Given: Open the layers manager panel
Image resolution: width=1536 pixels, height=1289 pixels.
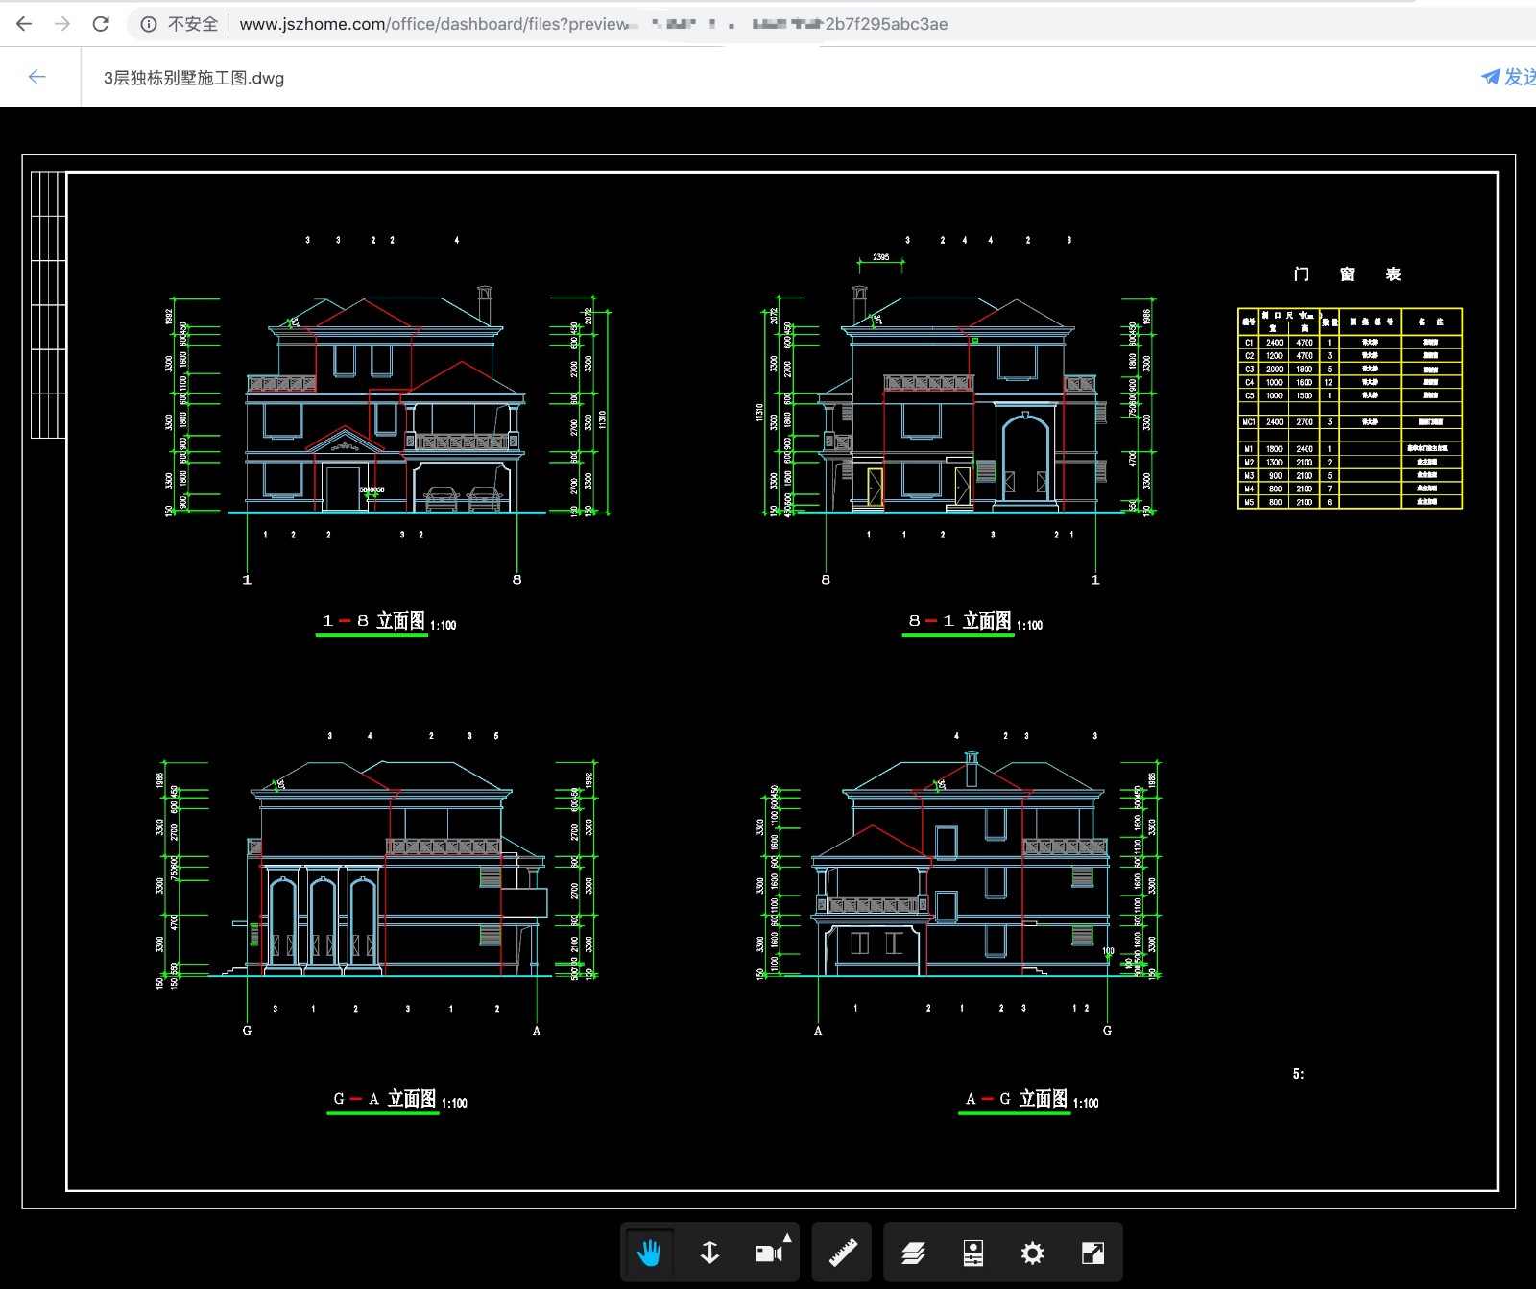Looking at the screenshot, I should pos(913,1253).
